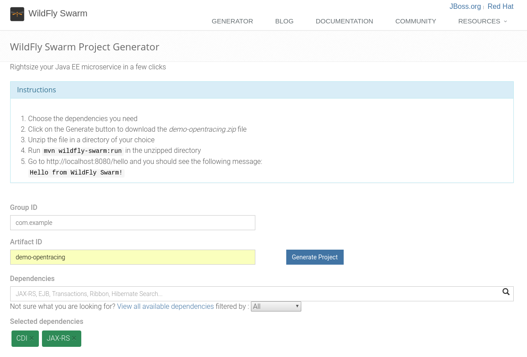
Task: Open the 'filtered by' All dropdown
Action: [276, 306]
